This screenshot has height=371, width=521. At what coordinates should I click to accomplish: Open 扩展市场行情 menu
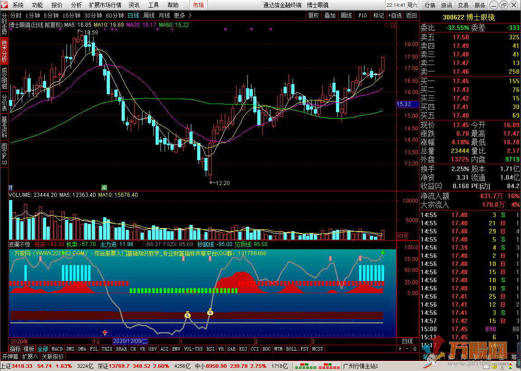[x=105, y=5]
